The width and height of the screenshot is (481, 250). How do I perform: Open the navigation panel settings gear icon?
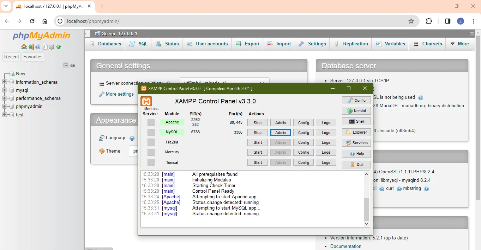click(x=52, y=47)
